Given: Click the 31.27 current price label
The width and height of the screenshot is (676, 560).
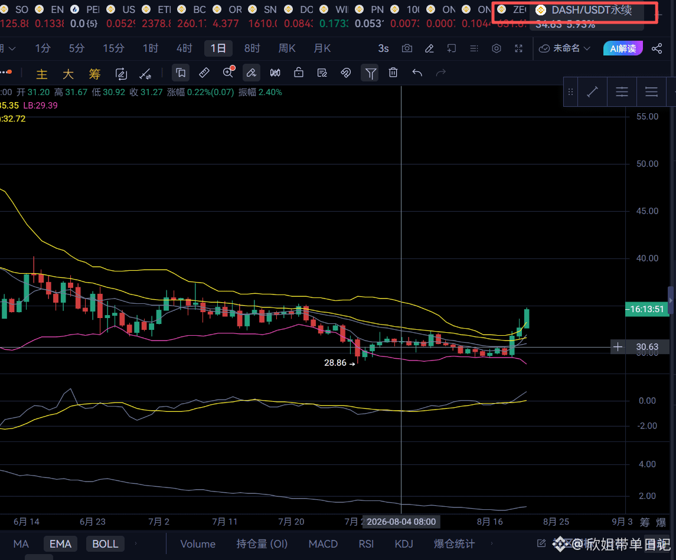Looking at the screenshot, I should [x=152, y=92].
